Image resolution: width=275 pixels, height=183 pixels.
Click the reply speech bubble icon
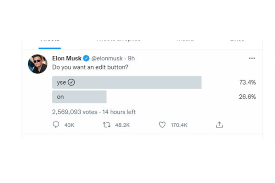tap(56, 124)
